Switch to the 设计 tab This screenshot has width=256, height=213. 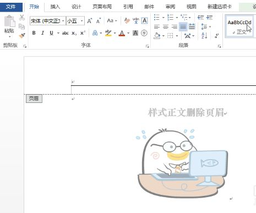[x=76, y=7]
